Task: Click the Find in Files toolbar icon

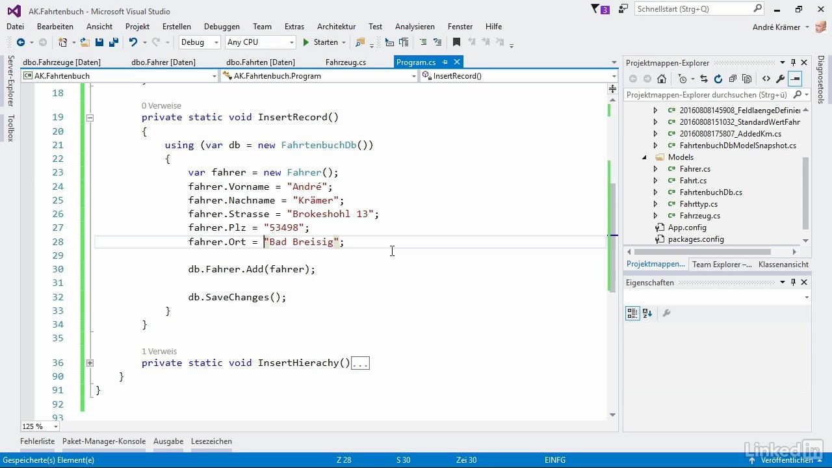Action: click(x=360, y=42)
